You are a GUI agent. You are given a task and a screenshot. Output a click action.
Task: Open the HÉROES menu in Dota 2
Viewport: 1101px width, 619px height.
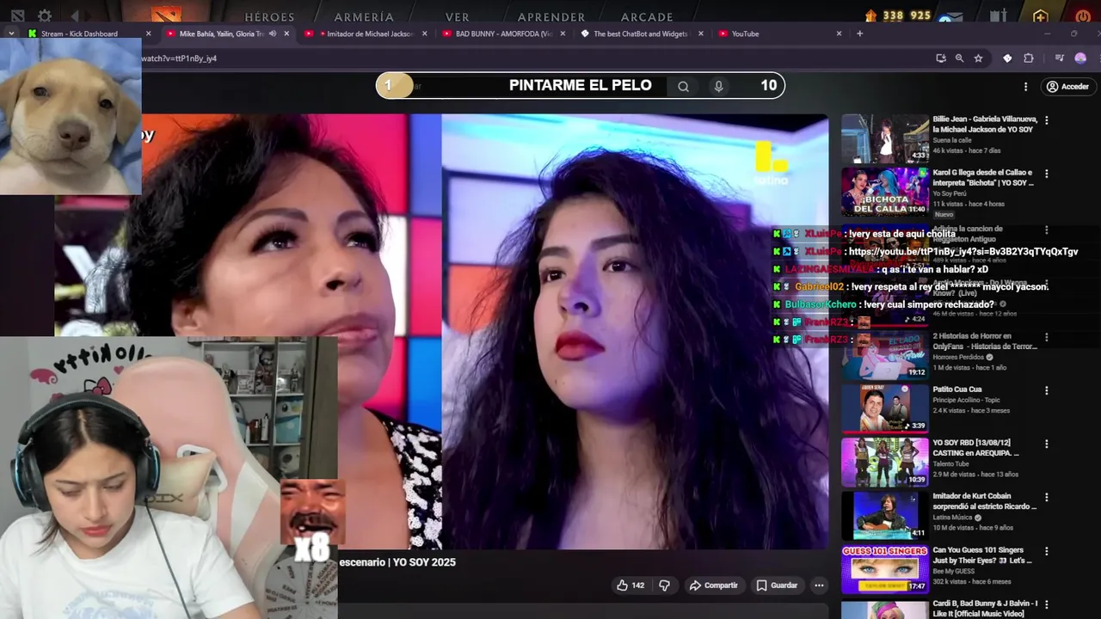click(x=269, y=16)
